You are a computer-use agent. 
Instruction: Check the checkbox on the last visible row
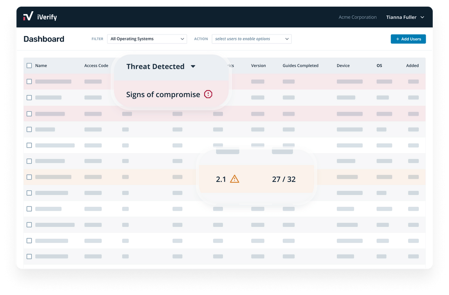29,256
